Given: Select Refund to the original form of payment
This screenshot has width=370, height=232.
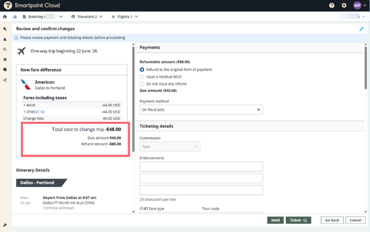Looking at the screenshot, I should (x=142, y=70).
